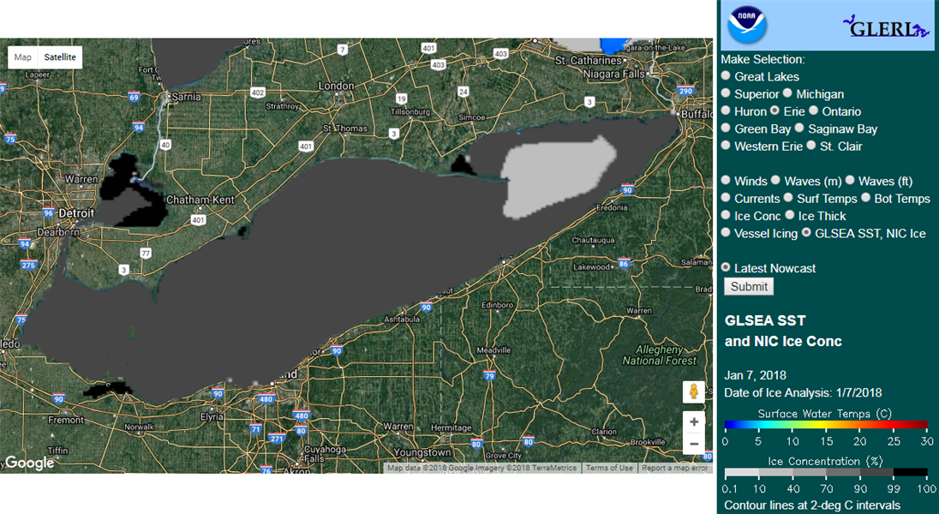Select Ontario radio button

point(814,111)
